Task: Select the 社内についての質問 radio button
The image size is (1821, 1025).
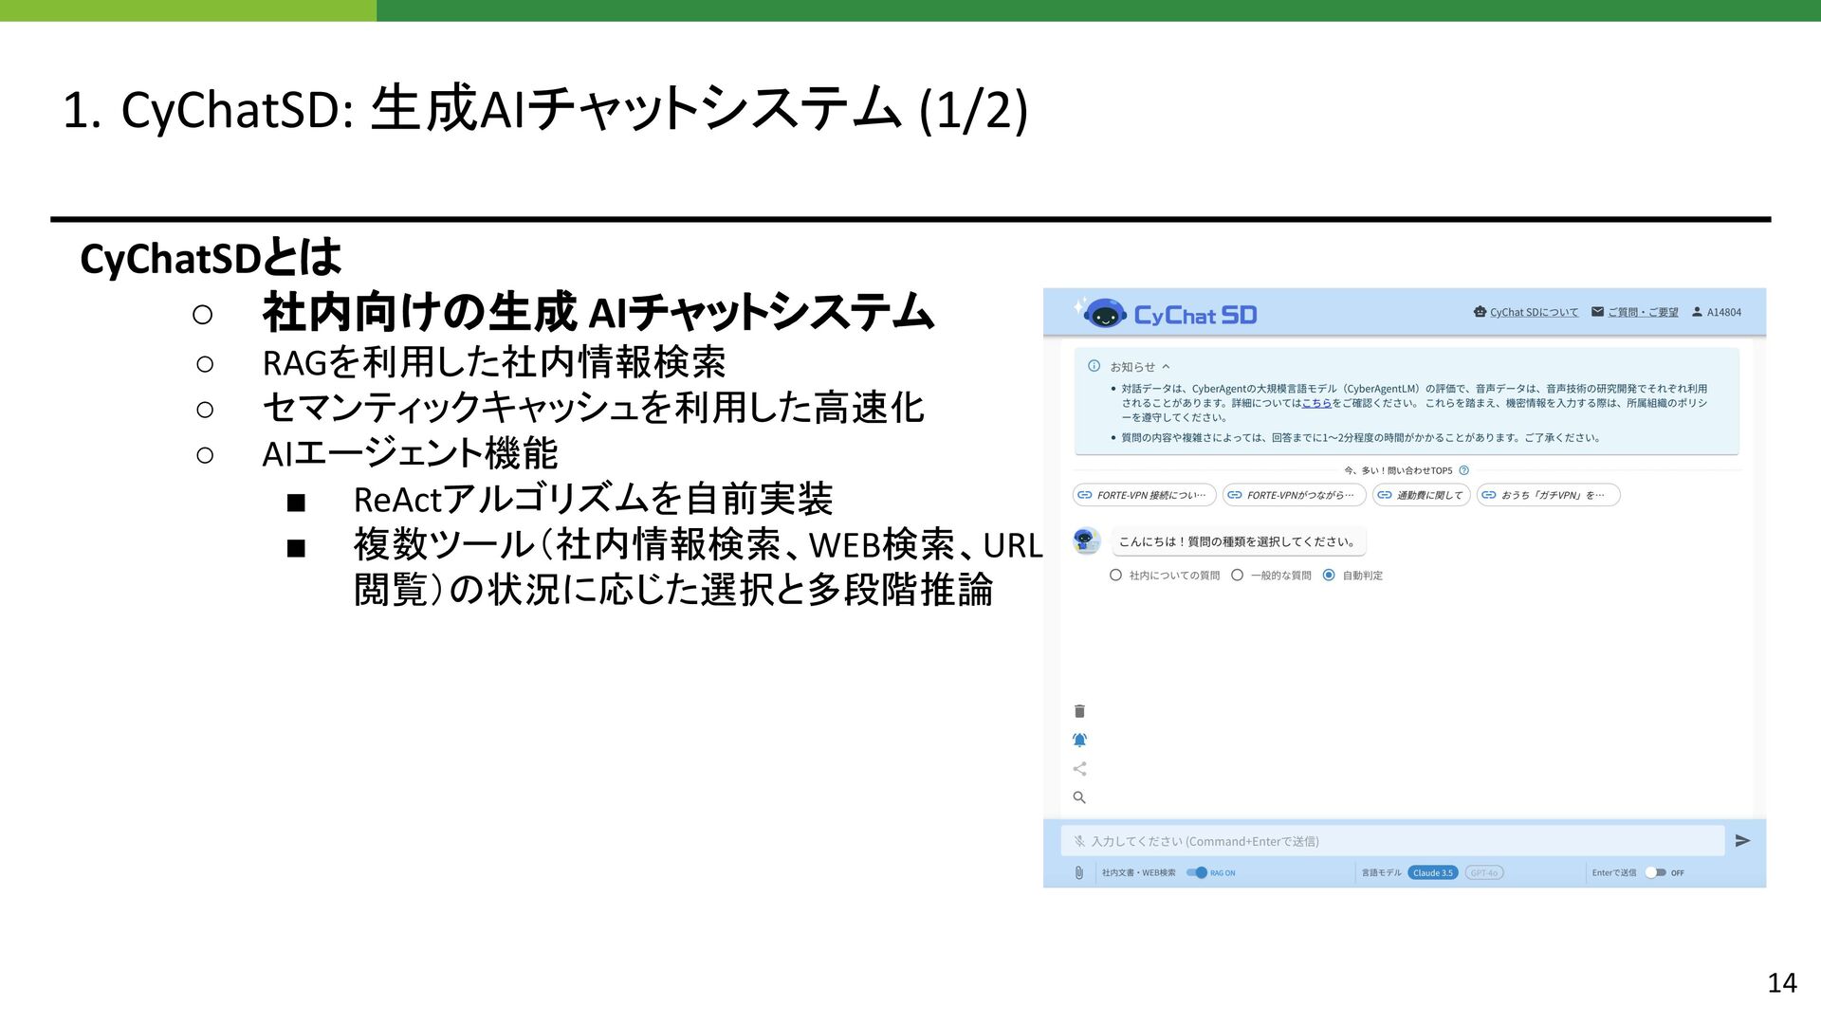Action: pyautogui.click(x=1115, y=575)
